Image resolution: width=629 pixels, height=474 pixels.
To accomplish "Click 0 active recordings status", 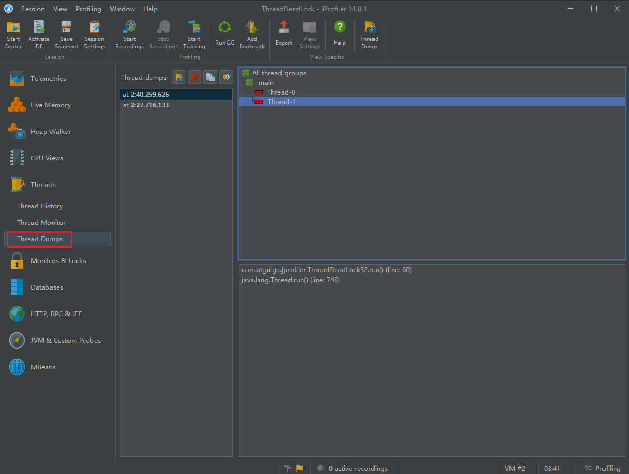I will 358,468.
